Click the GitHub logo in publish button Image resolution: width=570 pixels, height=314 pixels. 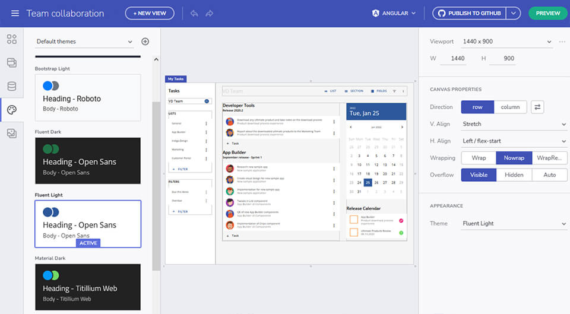click(x=442, y=13)
